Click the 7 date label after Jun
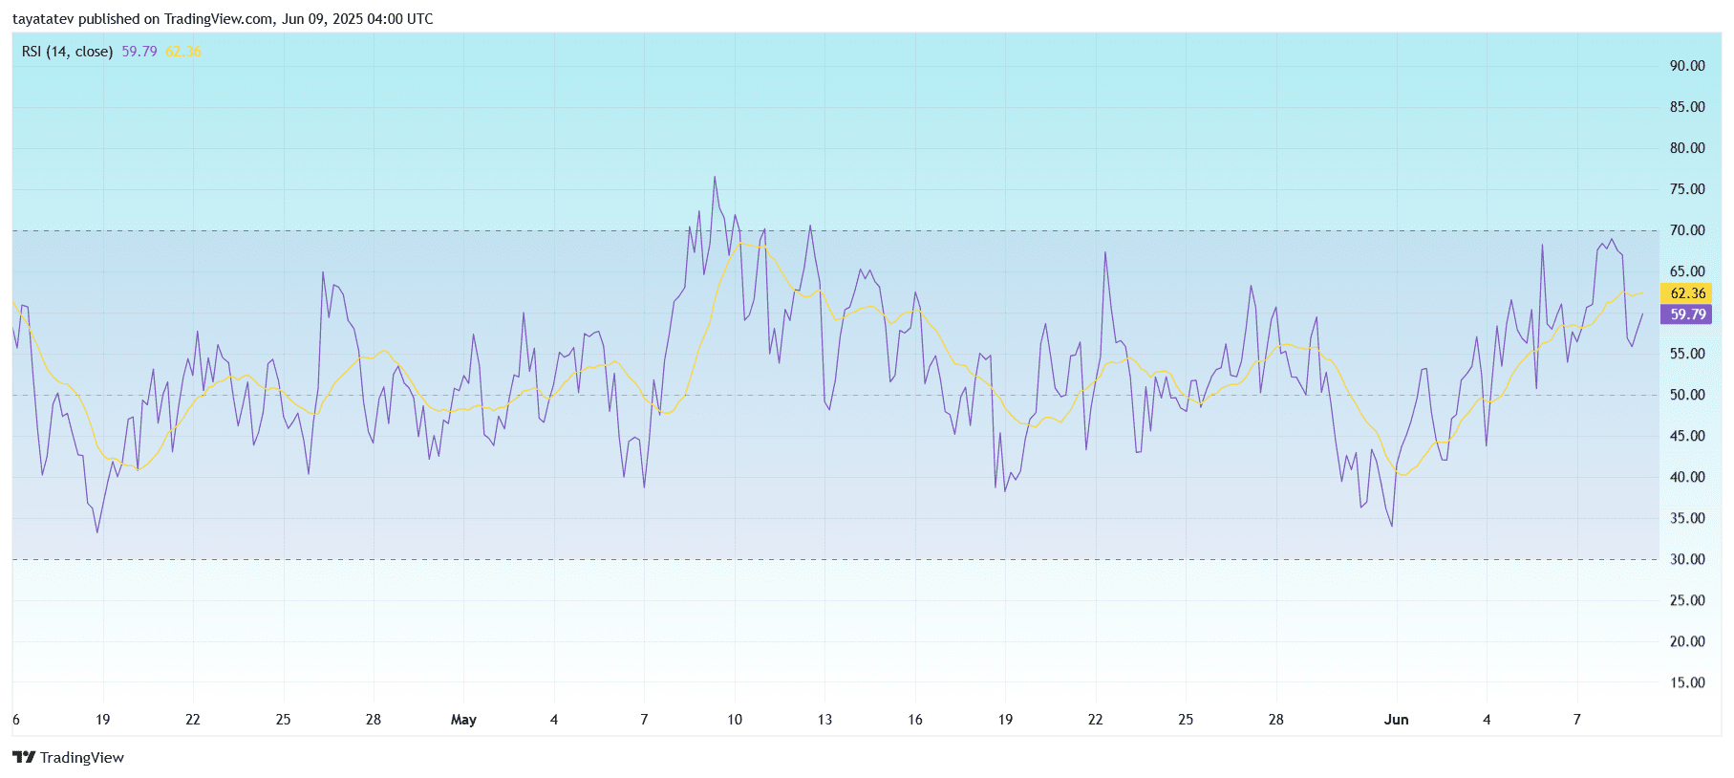1734x778 pixels. point(1577,720)
